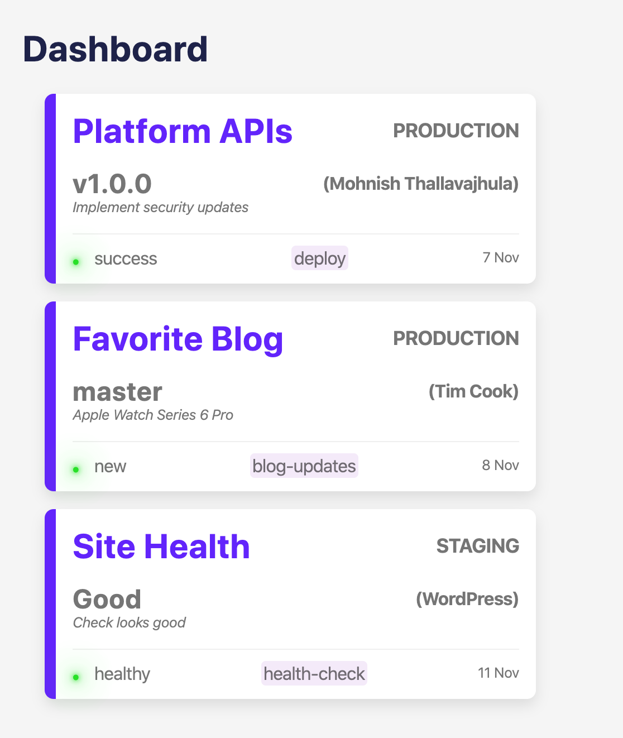Image resolution: width=623 pixels, height=738 pixels.
Task: Select the purple accent bar on Site Health card
Action: (51, 603)
